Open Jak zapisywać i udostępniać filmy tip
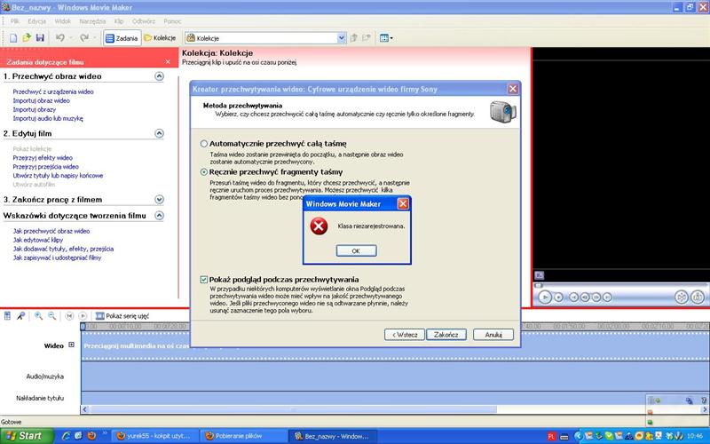 pyautogui.click(x=57, y=258)
